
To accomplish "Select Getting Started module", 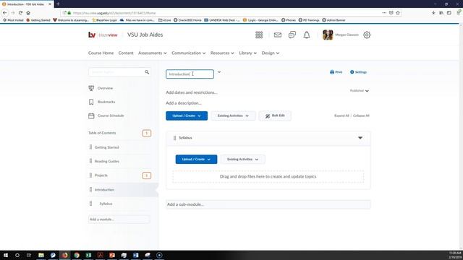I will coord(106,147).
